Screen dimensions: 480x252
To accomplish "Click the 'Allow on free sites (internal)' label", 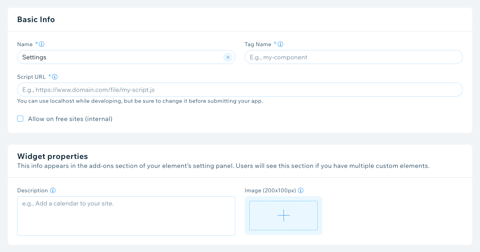I will [70, 119].
